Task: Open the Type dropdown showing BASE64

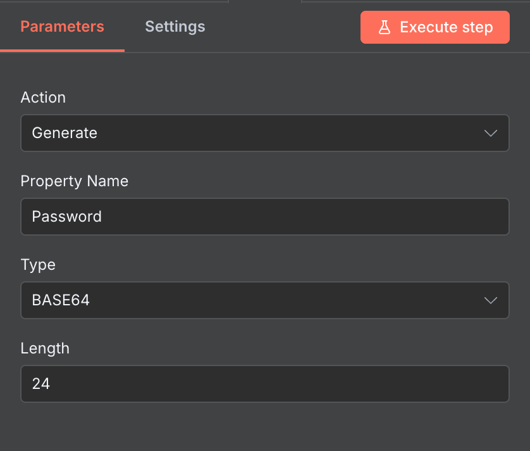Action: coord(265,300)
